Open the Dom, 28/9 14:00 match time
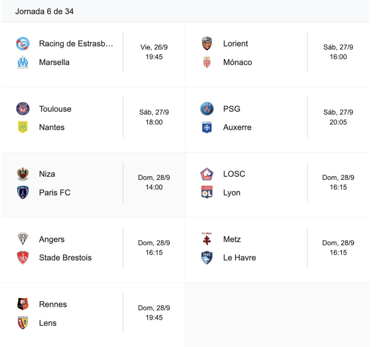 pyautogui.click(x=154, y=182)
